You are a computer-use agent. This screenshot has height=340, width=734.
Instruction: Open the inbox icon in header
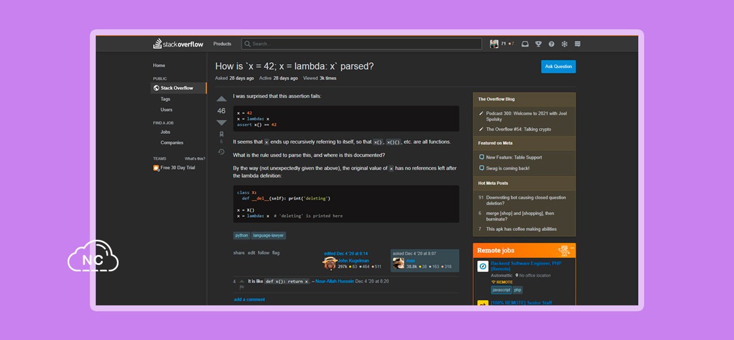(x=525, y=44)
